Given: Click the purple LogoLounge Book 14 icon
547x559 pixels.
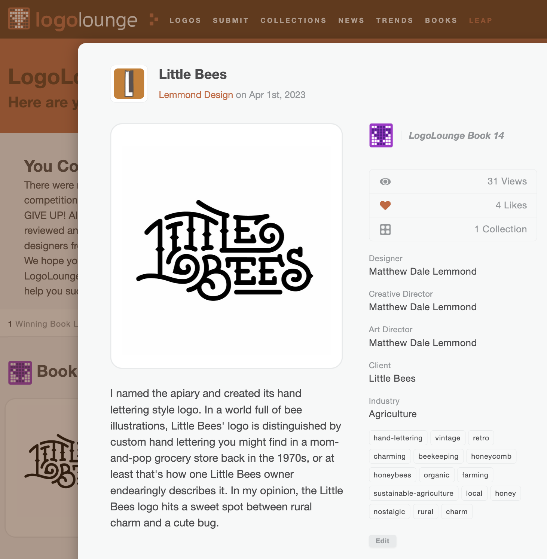Looking at the screenshot, I should (381, 135).
